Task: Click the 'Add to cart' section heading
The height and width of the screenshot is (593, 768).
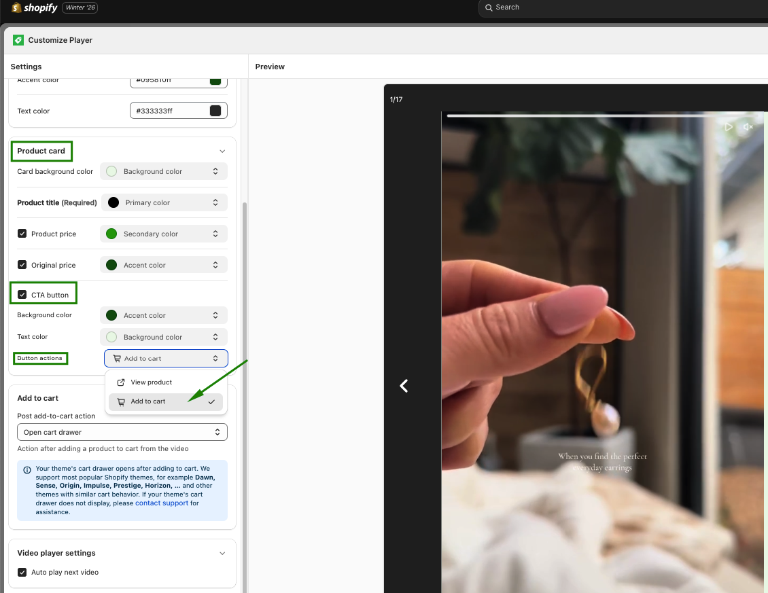Action: click(37, 398)
